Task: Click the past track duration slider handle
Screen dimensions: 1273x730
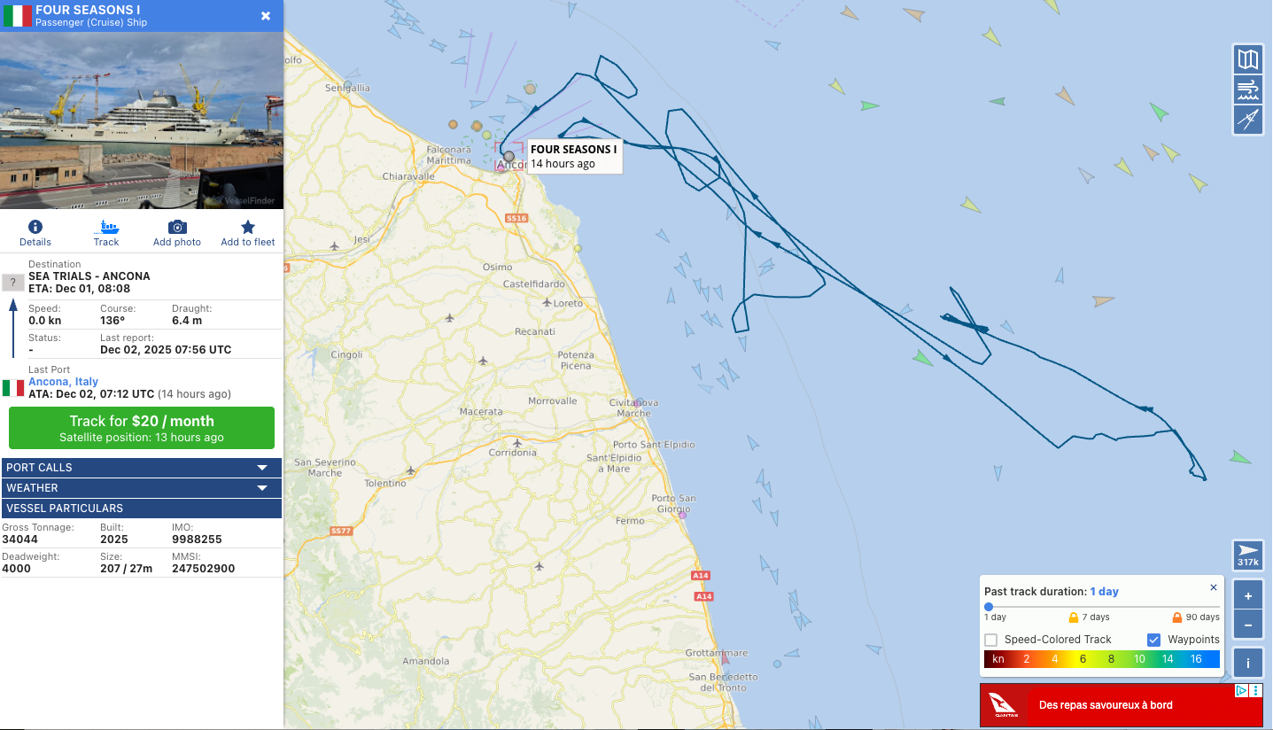Action: 989,607
